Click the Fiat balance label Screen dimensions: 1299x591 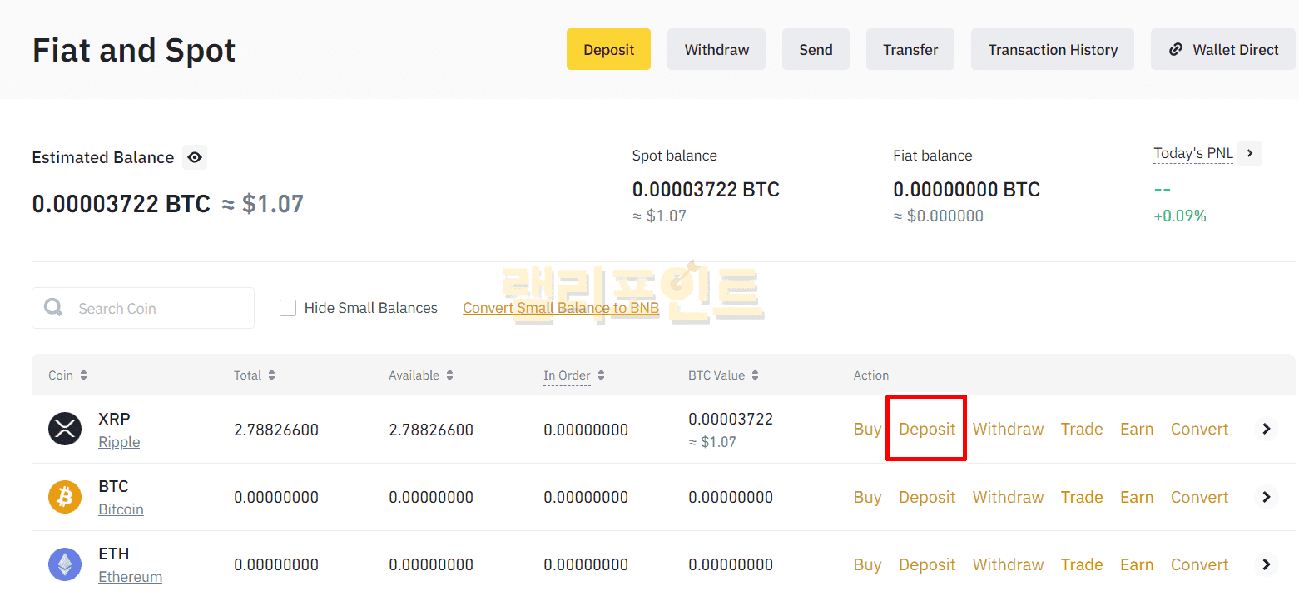932,156
